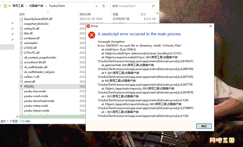Select the SecurityGuardSDK.dll file name
The height and width of the screenshot is (147, 243).
click(38, 19)
